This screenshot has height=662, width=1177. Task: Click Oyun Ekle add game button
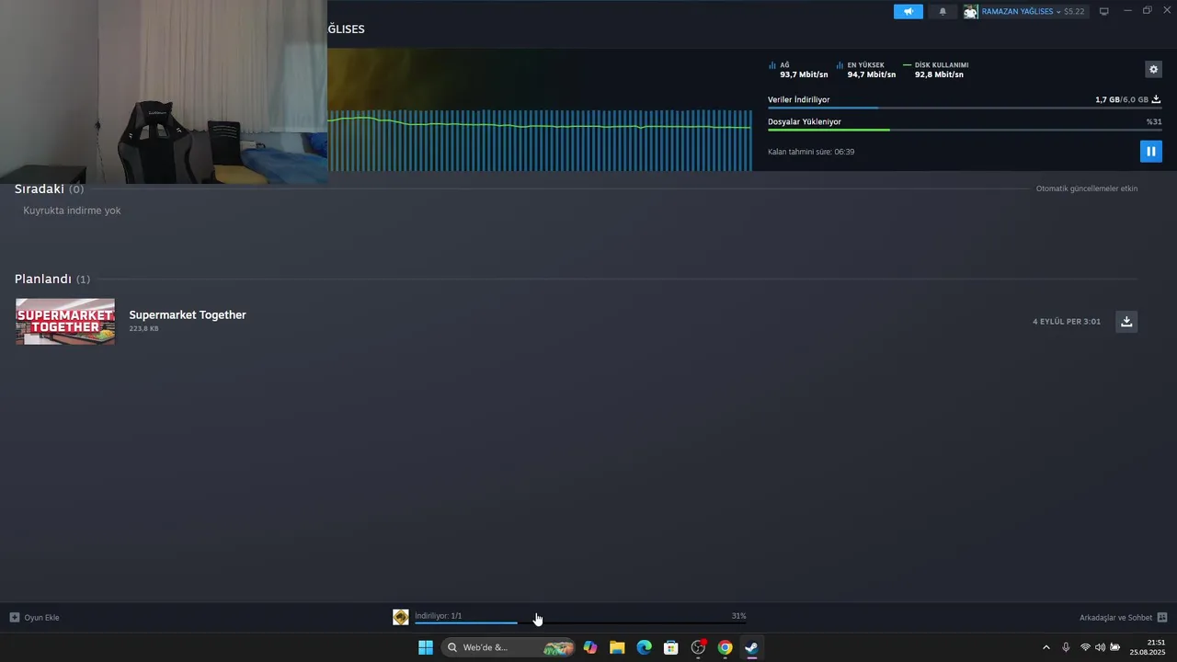[34, 617]
